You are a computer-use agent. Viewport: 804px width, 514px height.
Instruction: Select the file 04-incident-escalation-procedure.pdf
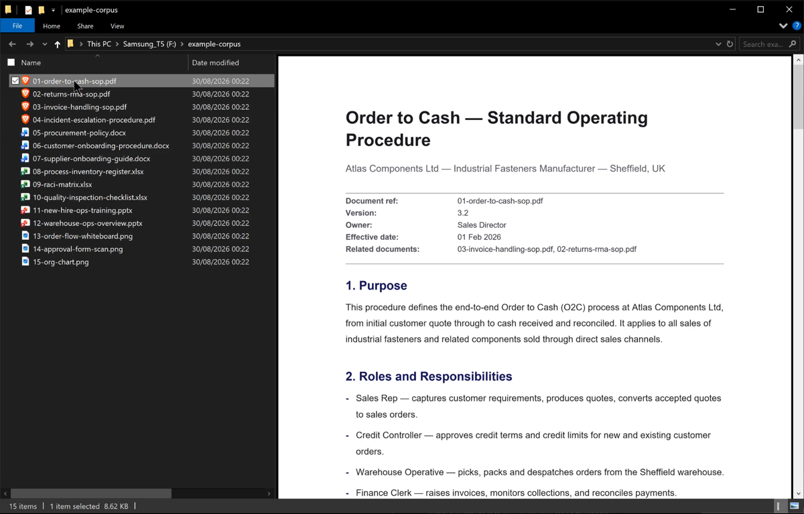pyautogui.click(x=94, y=120)
